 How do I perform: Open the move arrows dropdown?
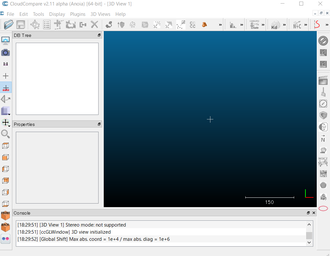click(x=9, y=126)
